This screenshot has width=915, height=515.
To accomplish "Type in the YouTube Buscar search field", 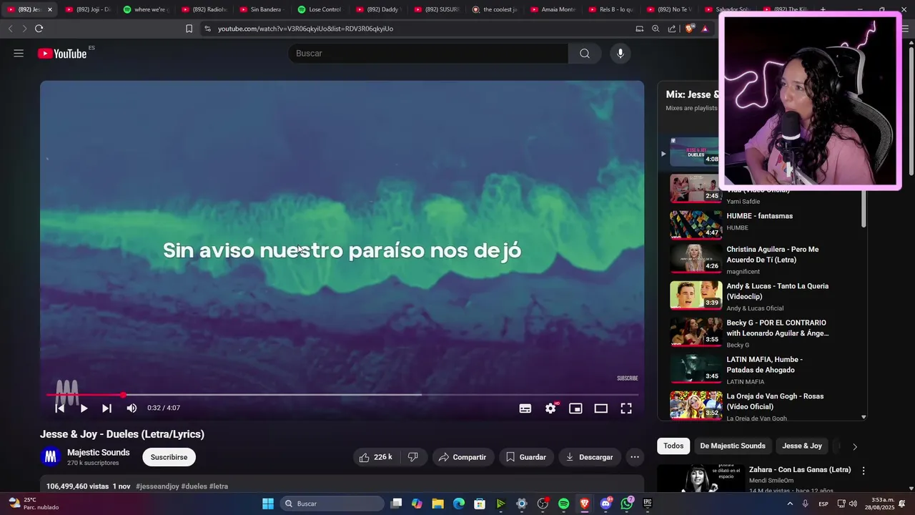I will (427, 54).
